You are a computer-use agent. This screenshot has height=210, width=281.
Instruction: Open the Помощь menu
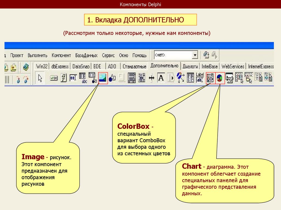click(x=140, y=55)
